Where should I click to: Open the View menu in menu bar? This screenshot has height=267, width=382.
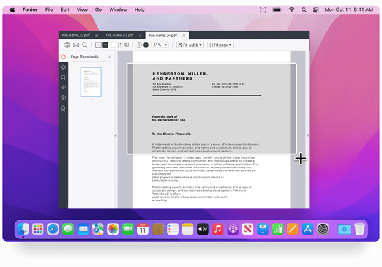(x=81, y=10)
